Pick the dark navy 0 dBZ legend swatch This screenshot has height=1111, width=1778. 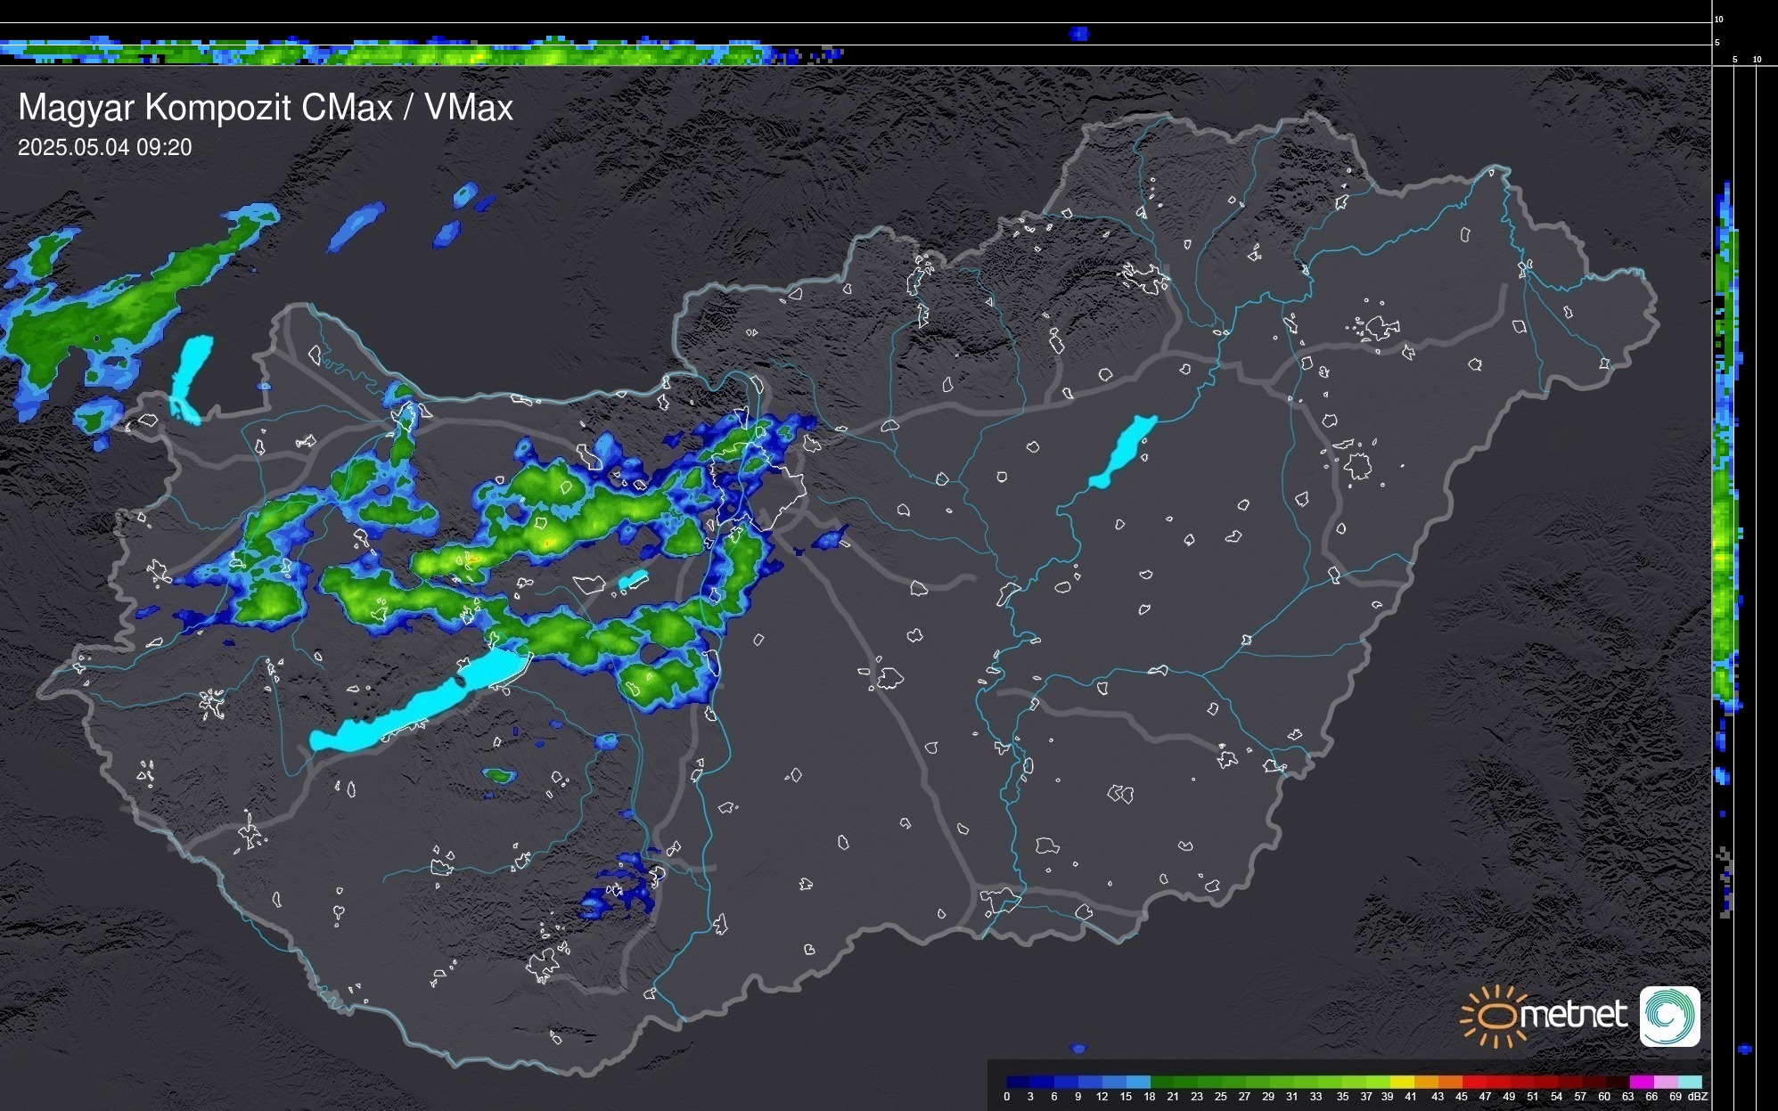(1019, 1082)
